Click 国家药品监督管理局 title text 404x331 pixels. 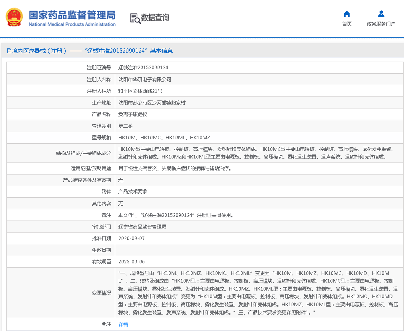point(72,15)
